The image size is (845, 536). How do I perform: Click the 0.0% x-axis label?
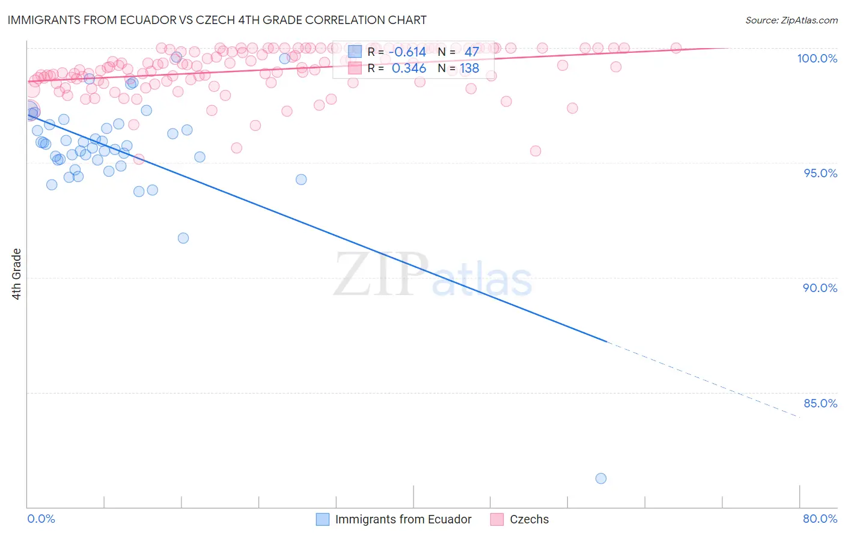pyautogui.click(x=41, y=519)
